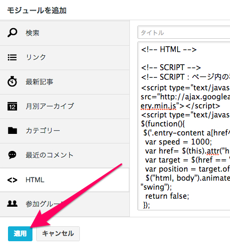
Task: Apply changes with the 適用 button
Action: [x=20, y=234]
